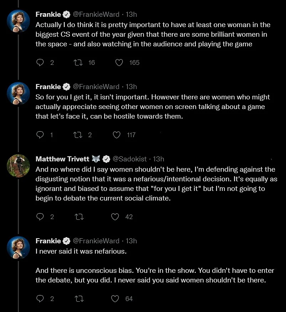Reply to 'I never said it was nefarious' tweet
The height and width of the screenshot is (312, 286).
40,299
